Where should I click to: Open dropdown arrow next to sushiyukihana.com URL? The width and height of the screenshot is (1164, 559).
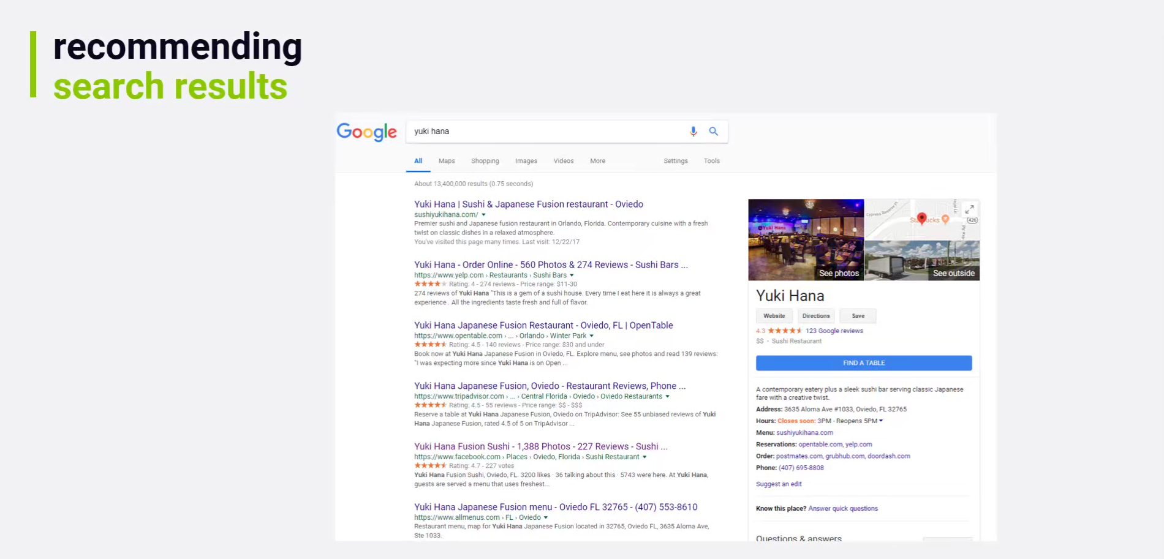point(483,215)
